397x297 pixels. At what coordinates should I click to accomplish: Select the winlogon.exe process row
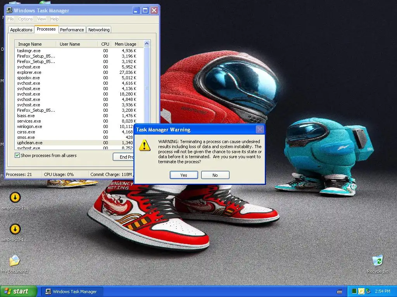tap(75, 126)
